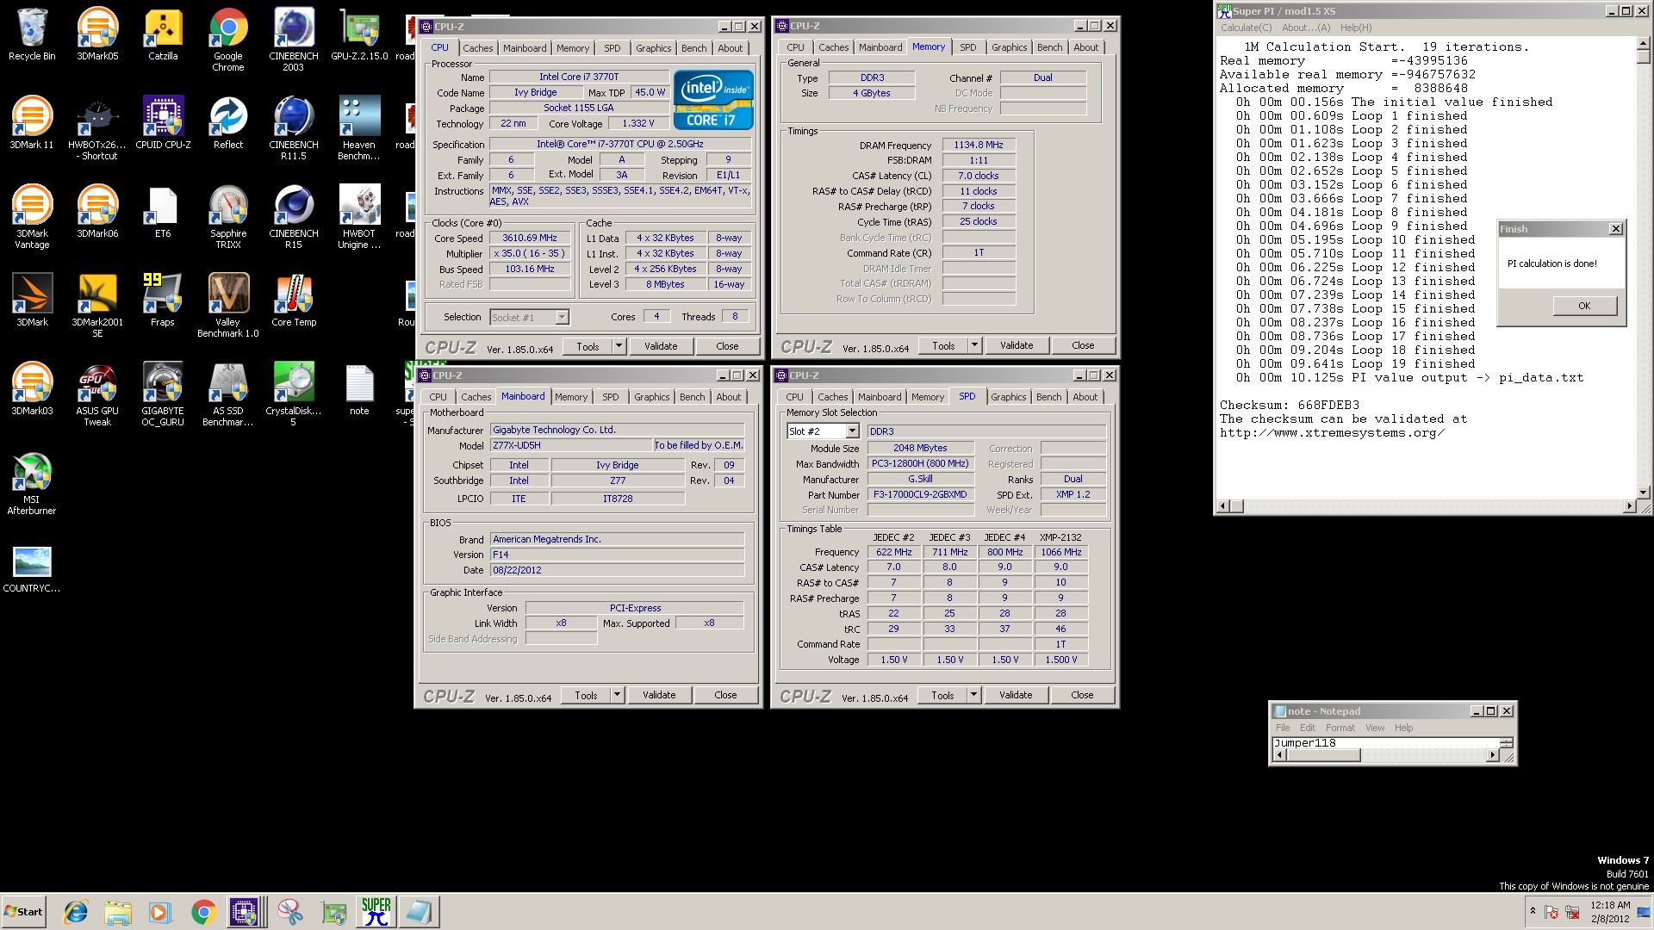This screenshot has width=1654, height=930.
Task: Expand Tools arrow in Memory tab window
Action: (974, 345)
